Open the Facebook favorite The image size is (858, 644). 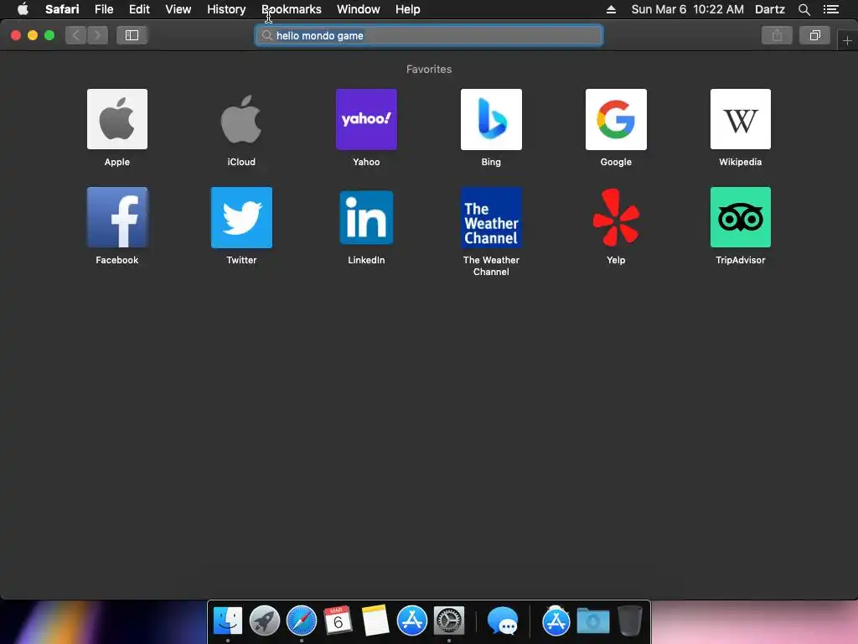click(x=117, y=217)
